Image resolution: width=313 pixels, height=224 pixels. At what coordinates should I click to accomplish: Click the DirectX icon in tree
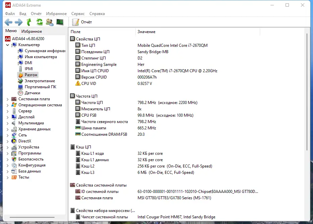tap(14, 141)
